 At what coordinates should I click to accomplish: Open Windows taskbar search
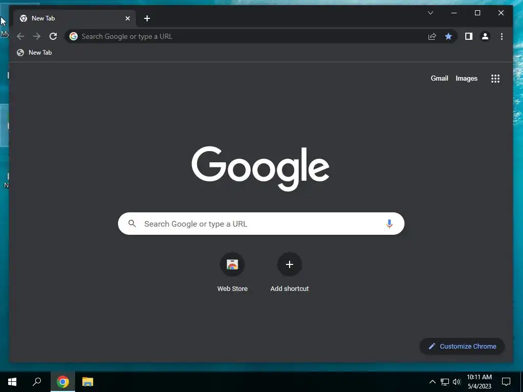(x=37, y=382)
